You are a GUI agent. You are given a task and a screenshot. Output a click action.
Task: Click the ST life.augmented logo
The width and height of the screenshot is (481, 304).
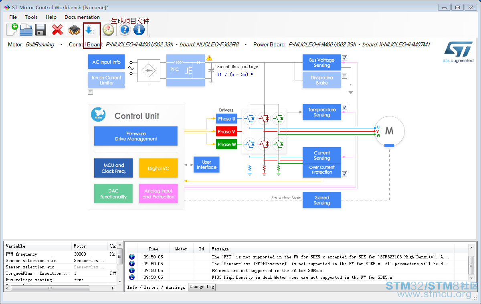click(x=458, y=52)
